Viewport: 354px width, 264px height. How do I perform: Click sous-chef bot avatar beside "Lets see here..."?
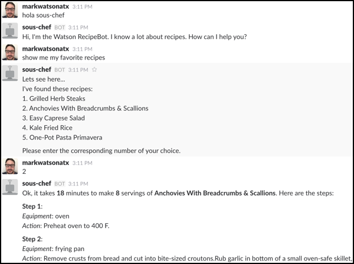pos(10,73)
